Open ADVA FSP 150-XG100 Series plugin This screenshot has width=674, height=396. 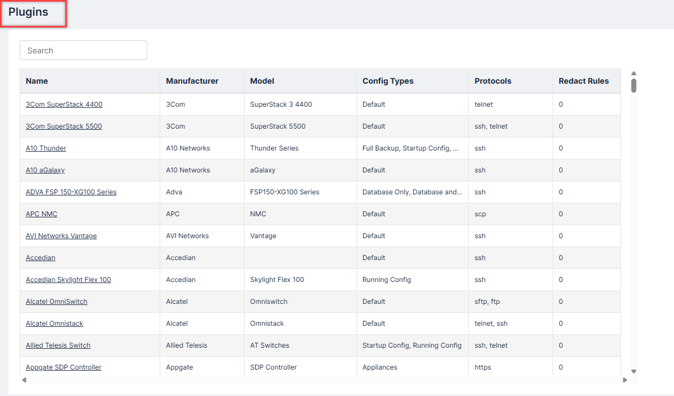tap(71, 192)
